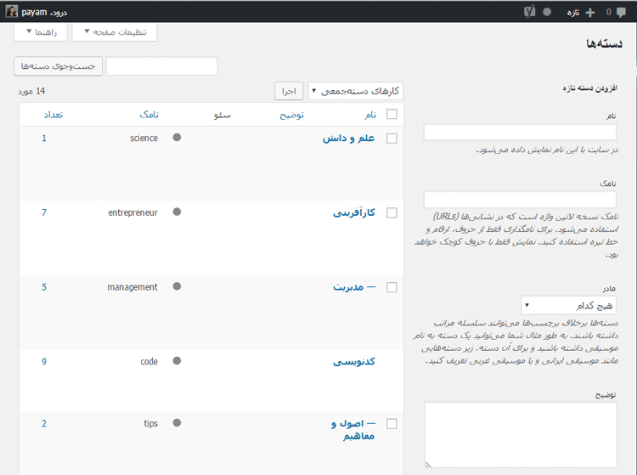
Task: Open post count 5 for management
Action: [44, 287]
